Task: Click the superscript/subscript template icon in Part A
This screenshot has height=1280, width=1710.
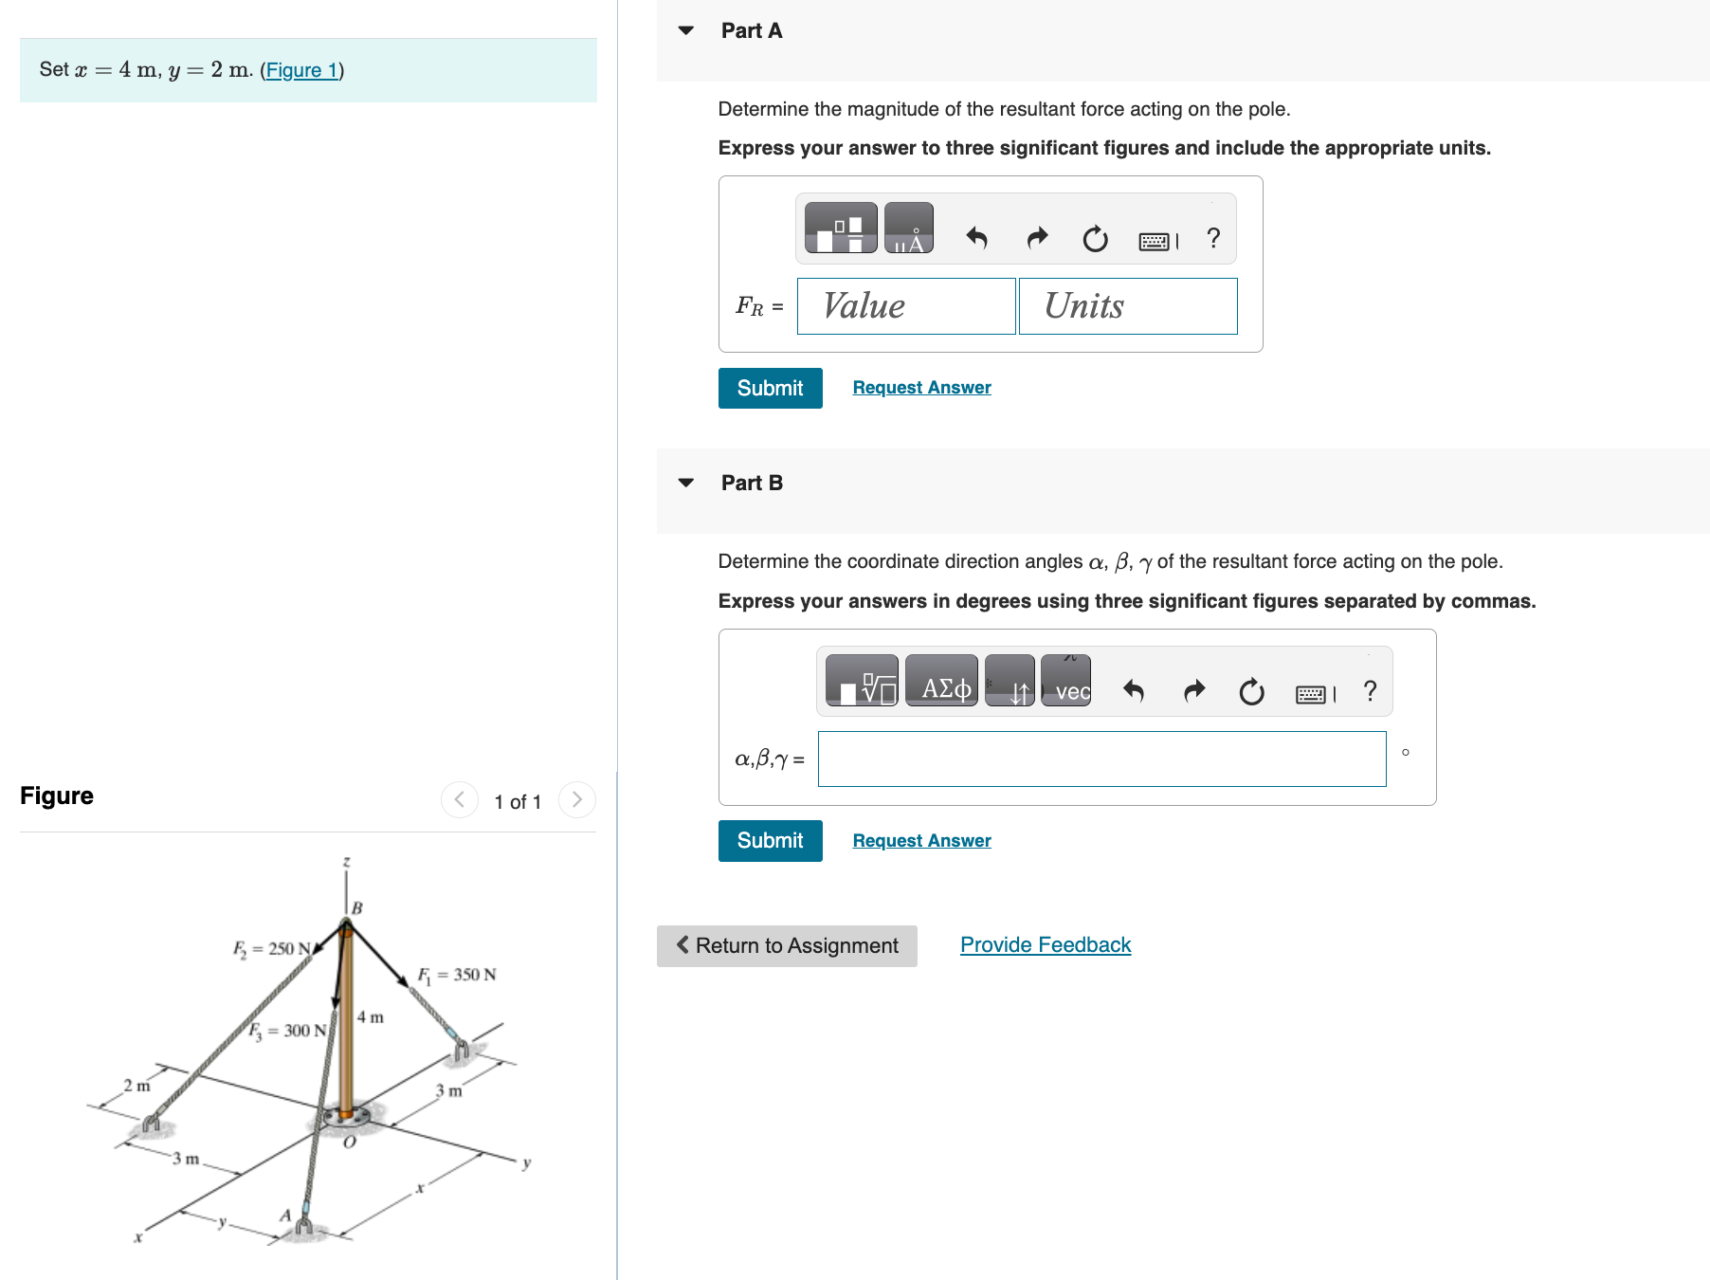Action: coord(839,228)
